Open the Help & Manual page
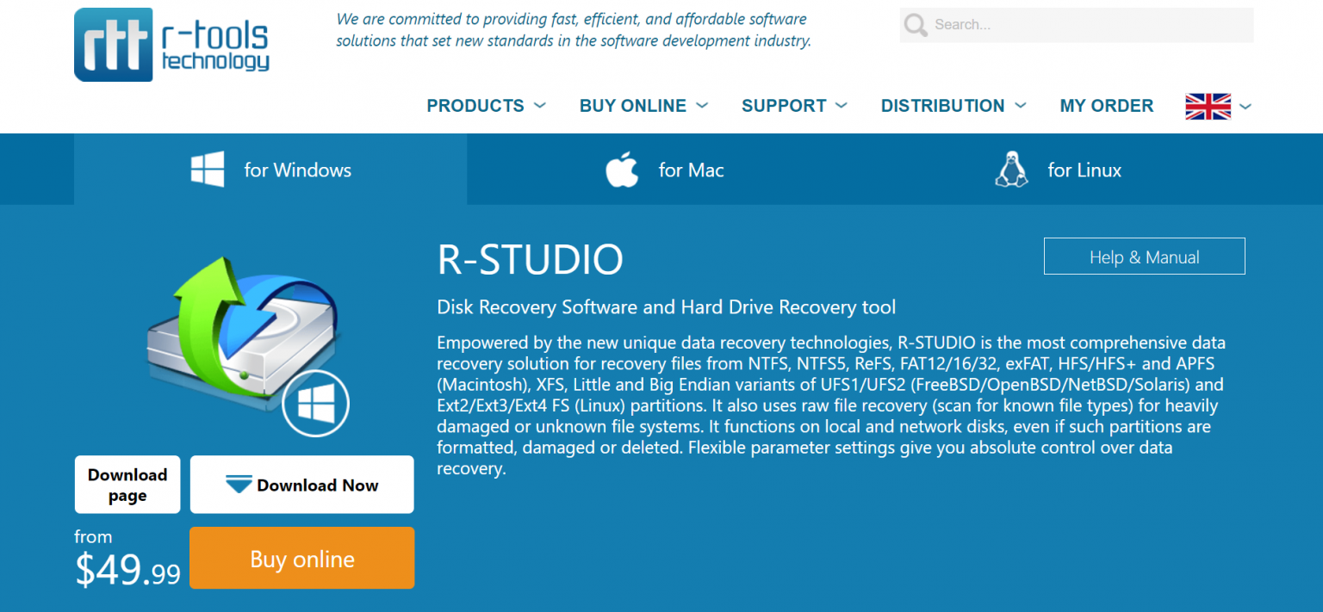The image size is (1323, 612). 1144,256
